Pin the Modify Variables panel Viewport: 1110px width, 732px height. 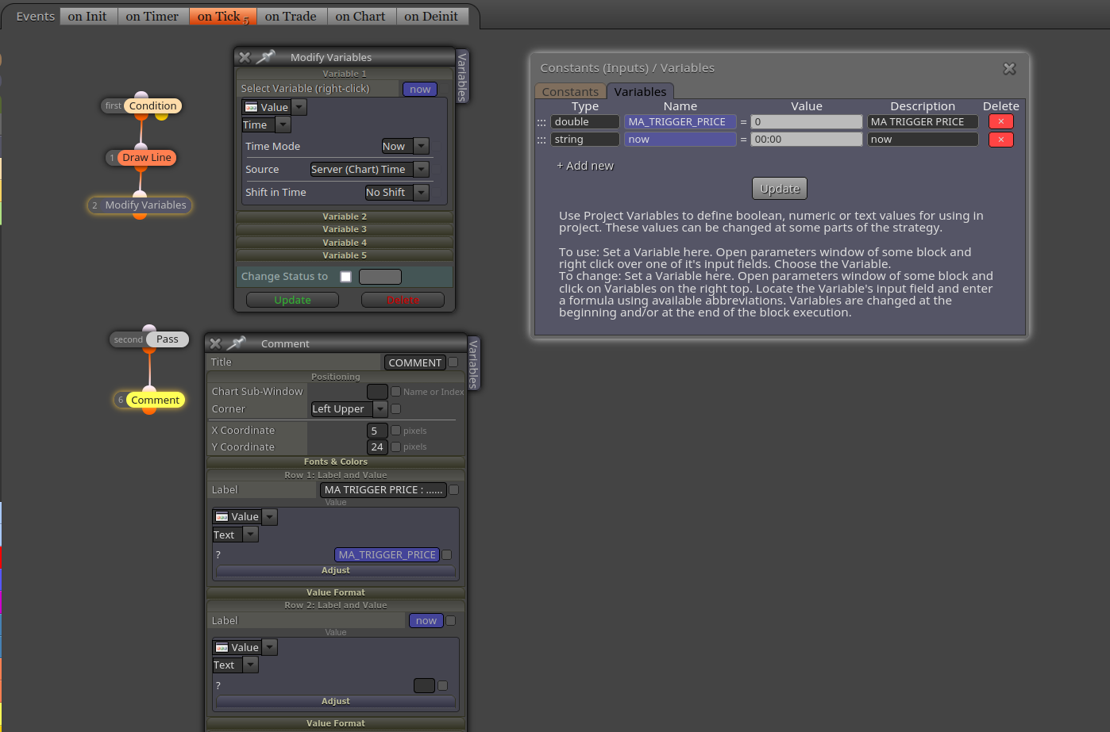click(266, 56)
